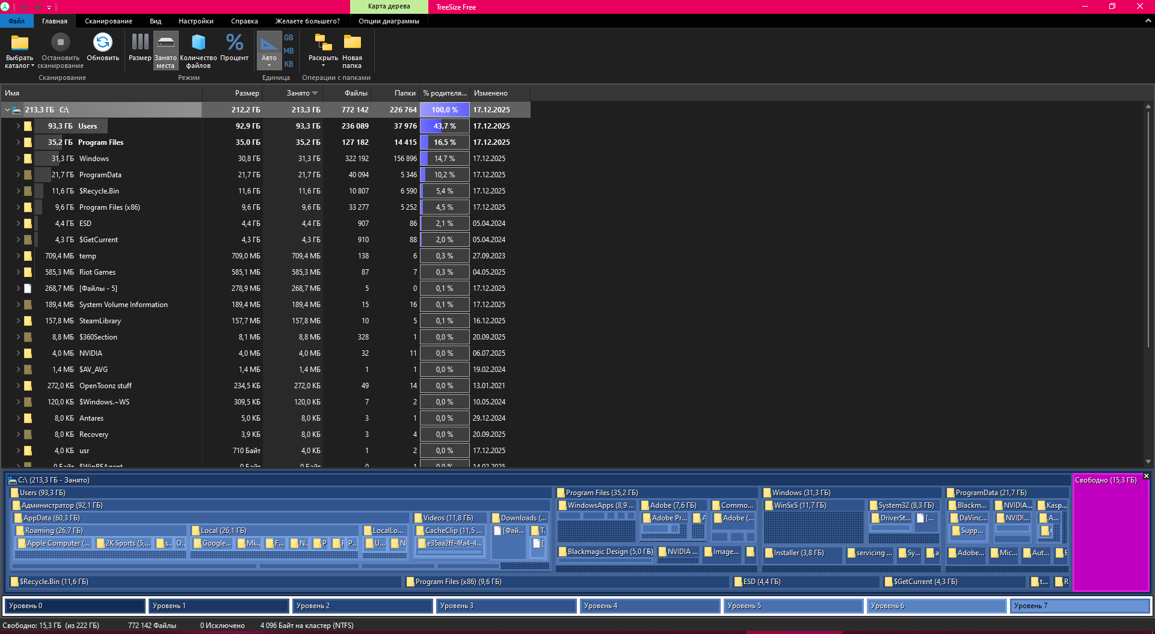The height and width of the screenshot is (634, 1155).
Task: Select the Процент percent mode icon
Action: (235, 42)
